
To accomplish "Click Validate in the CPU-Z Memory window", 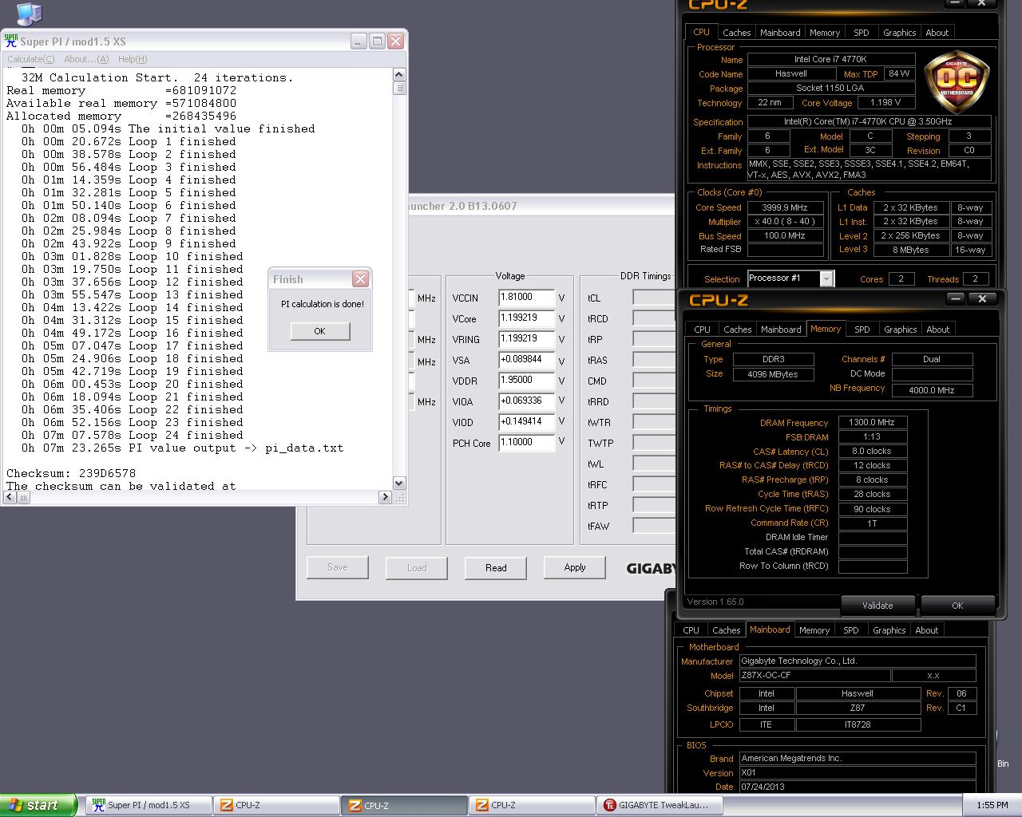I will pos(877,606).
